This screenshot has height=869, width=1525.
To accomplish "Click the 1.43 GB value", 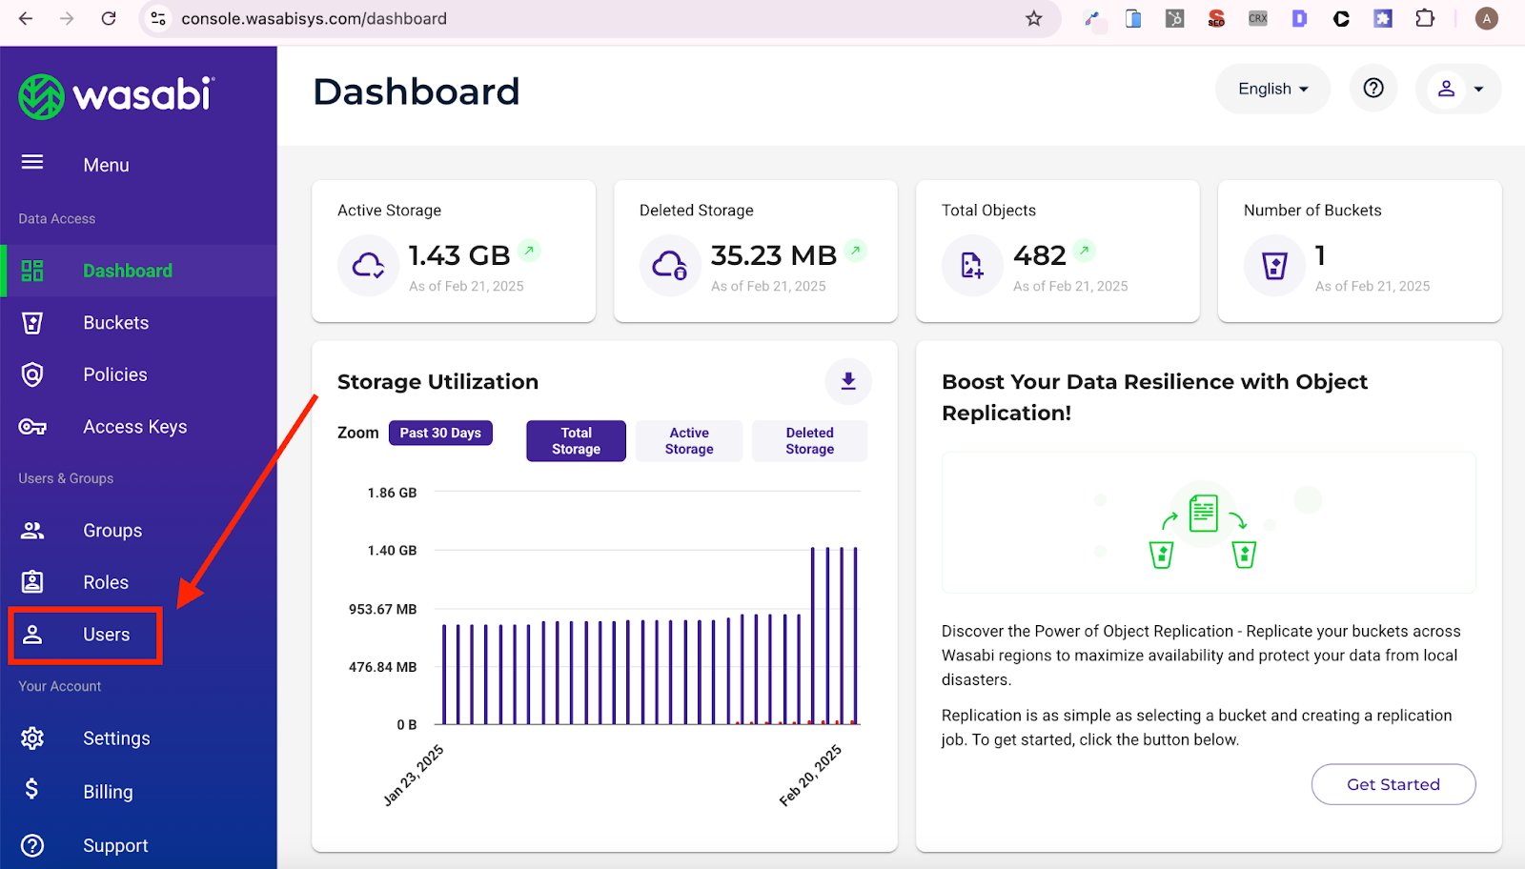I will pyautogui.click(x=459, y=255).
